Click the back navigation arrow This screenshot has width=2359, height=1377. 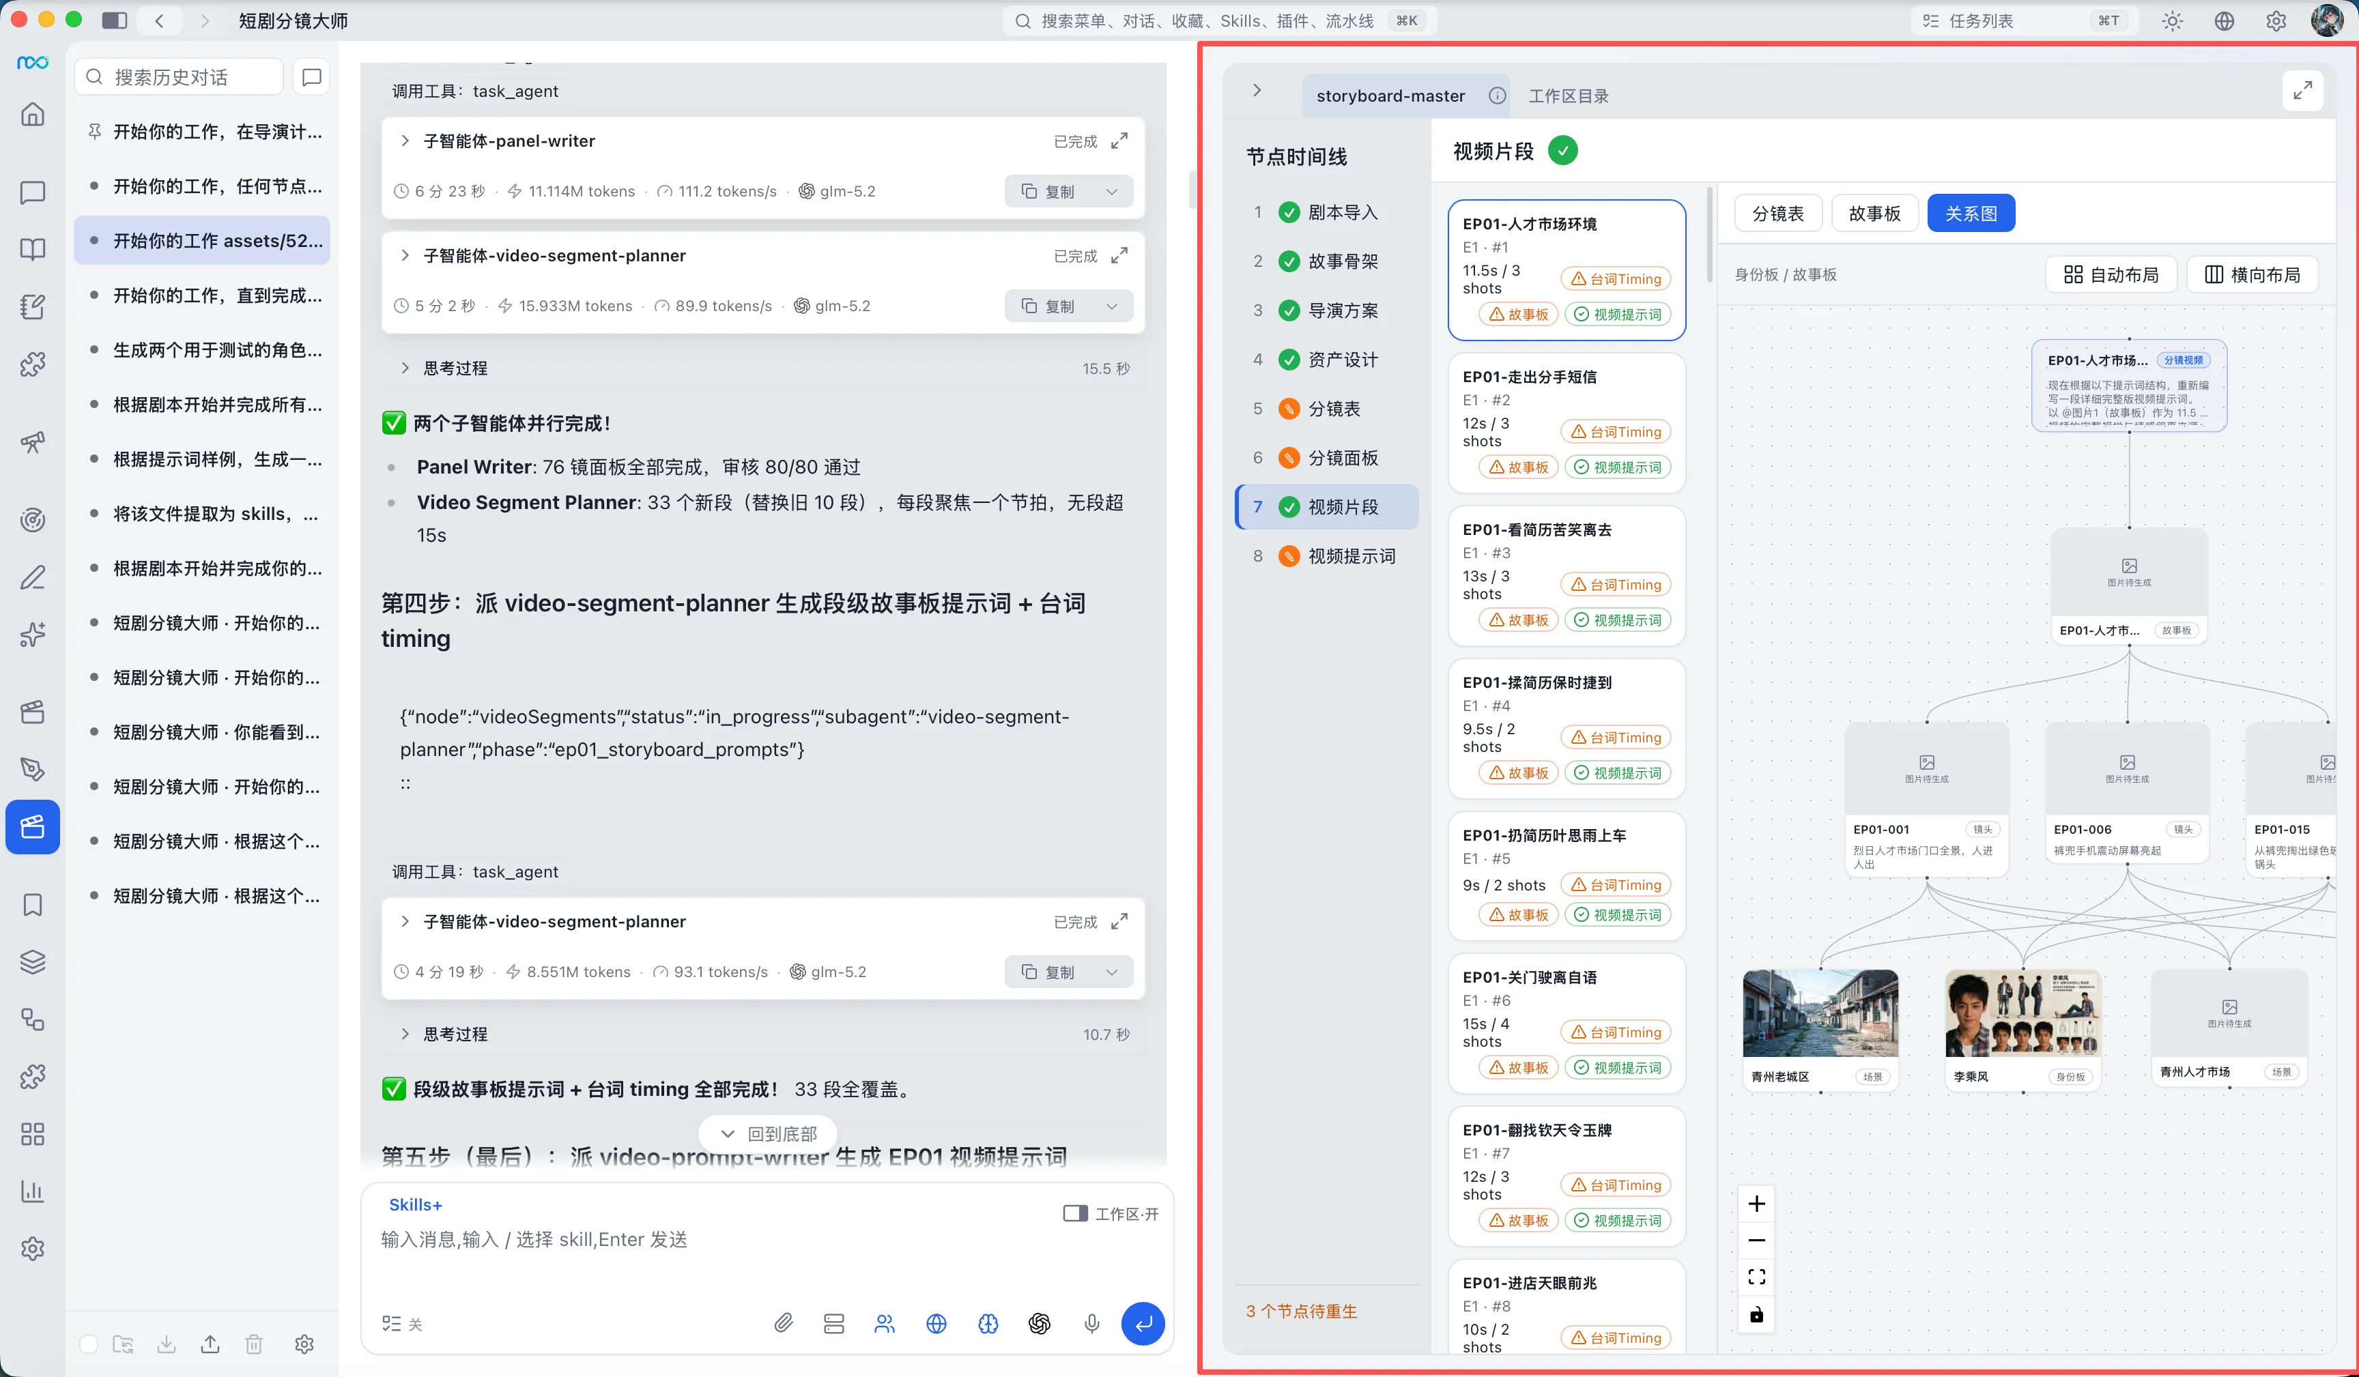click(x=160, y=20)
